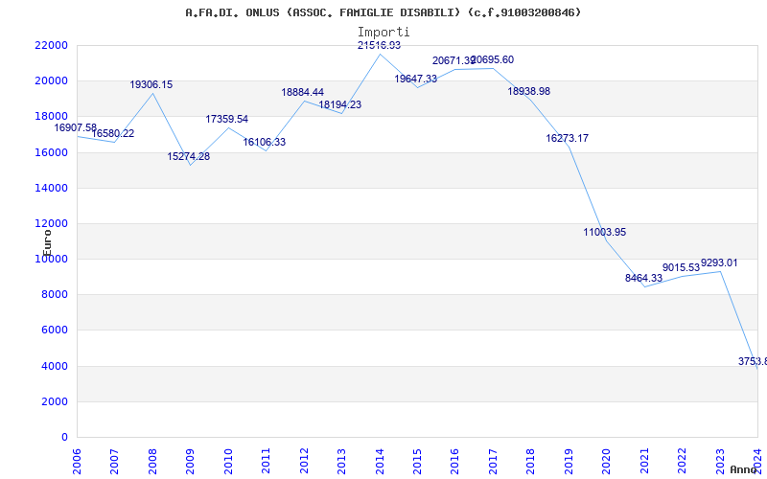
Task: Click the 22000 y-axis tick label
Action: click(51, 45)
